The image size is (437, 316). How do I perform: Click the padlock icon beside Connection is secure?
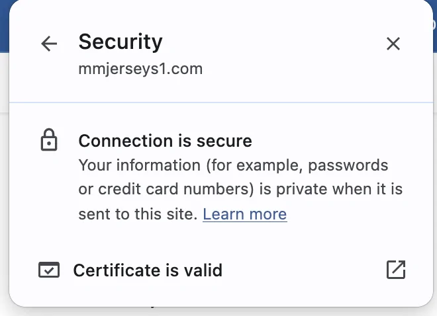[x=49, y=139]
